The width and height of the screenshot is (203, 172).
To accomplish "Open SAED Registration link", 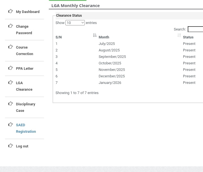I will coord(26,128).
